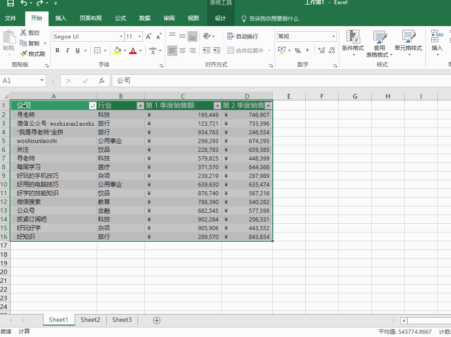Add a new sheet with plus icon

point(157,320)
